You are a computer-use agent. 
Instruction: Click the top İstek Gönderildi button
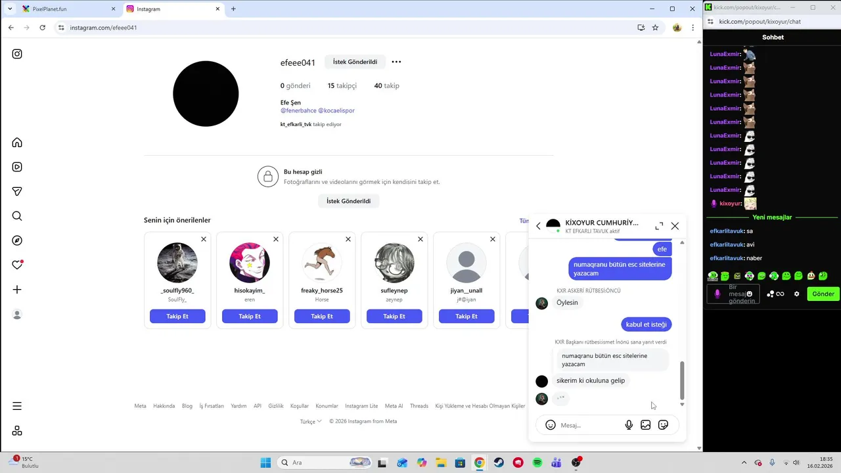(355, 62)
